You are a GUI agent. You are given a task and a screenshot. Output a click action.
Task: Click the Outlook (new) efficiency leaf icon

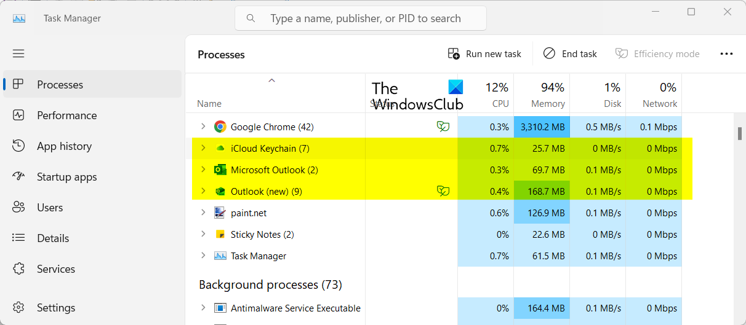pyautogui.click(x=443, y=192)
